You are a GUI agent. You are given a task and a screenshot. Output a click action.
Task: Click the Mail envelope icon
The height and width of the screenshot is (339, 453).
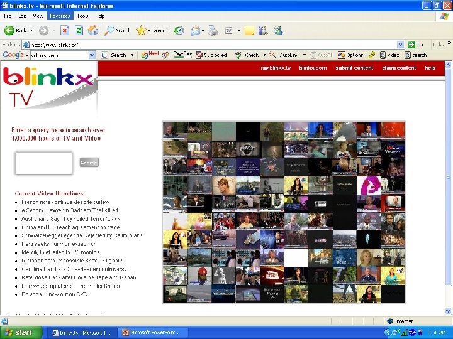[x=196, y=30]
